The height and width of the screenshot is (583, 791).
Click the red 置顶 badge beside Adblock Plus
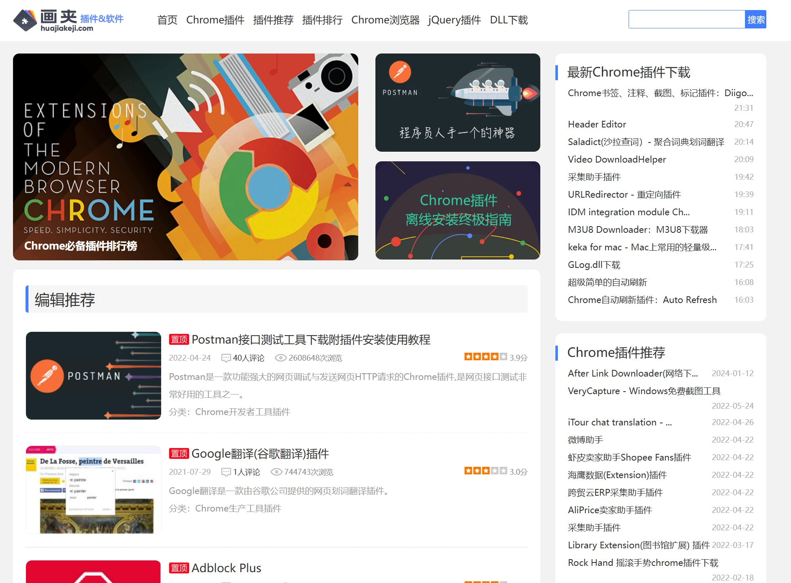(179, 568)
